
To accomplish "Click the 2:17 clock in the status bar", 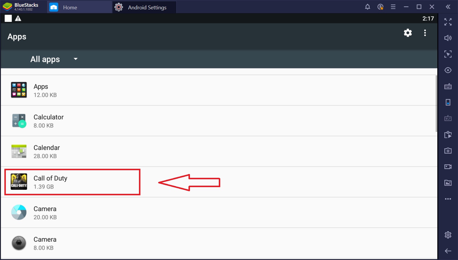I will click(x=428, y=18).
